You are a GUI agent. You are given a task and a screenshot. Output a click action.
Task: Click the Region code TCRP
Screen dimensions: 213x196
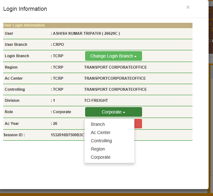58,67
